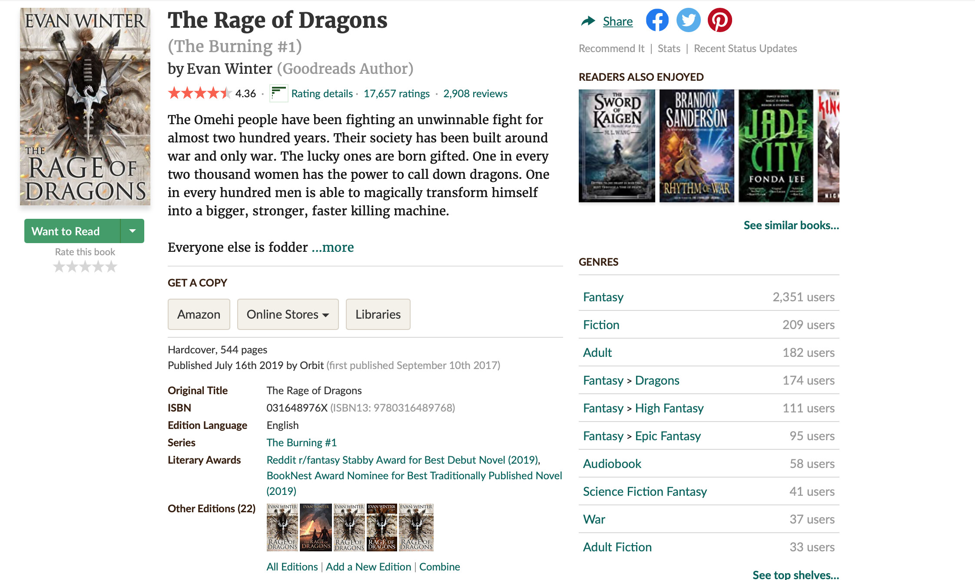See similar books
The width and height of the screenshot is (975, 580).
791,225
